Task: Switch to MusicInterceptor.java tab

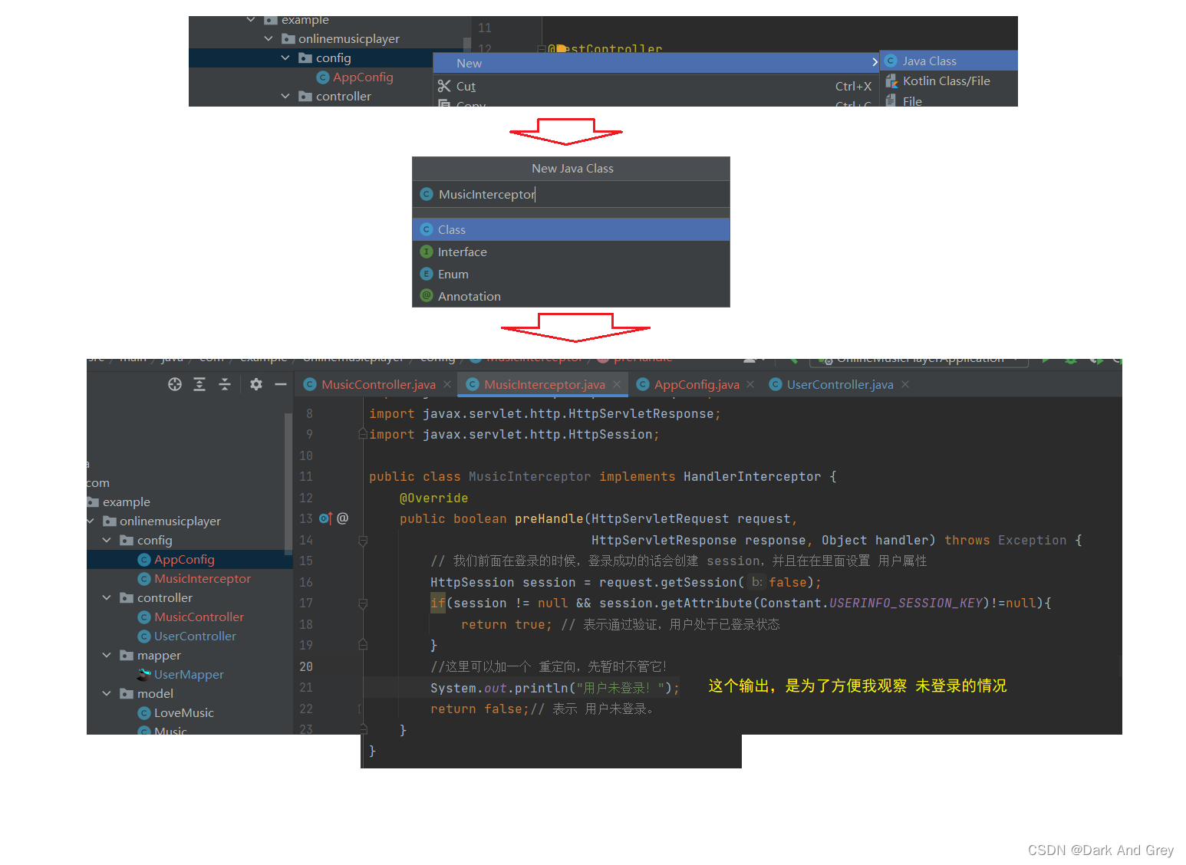Action: (544, 384)
